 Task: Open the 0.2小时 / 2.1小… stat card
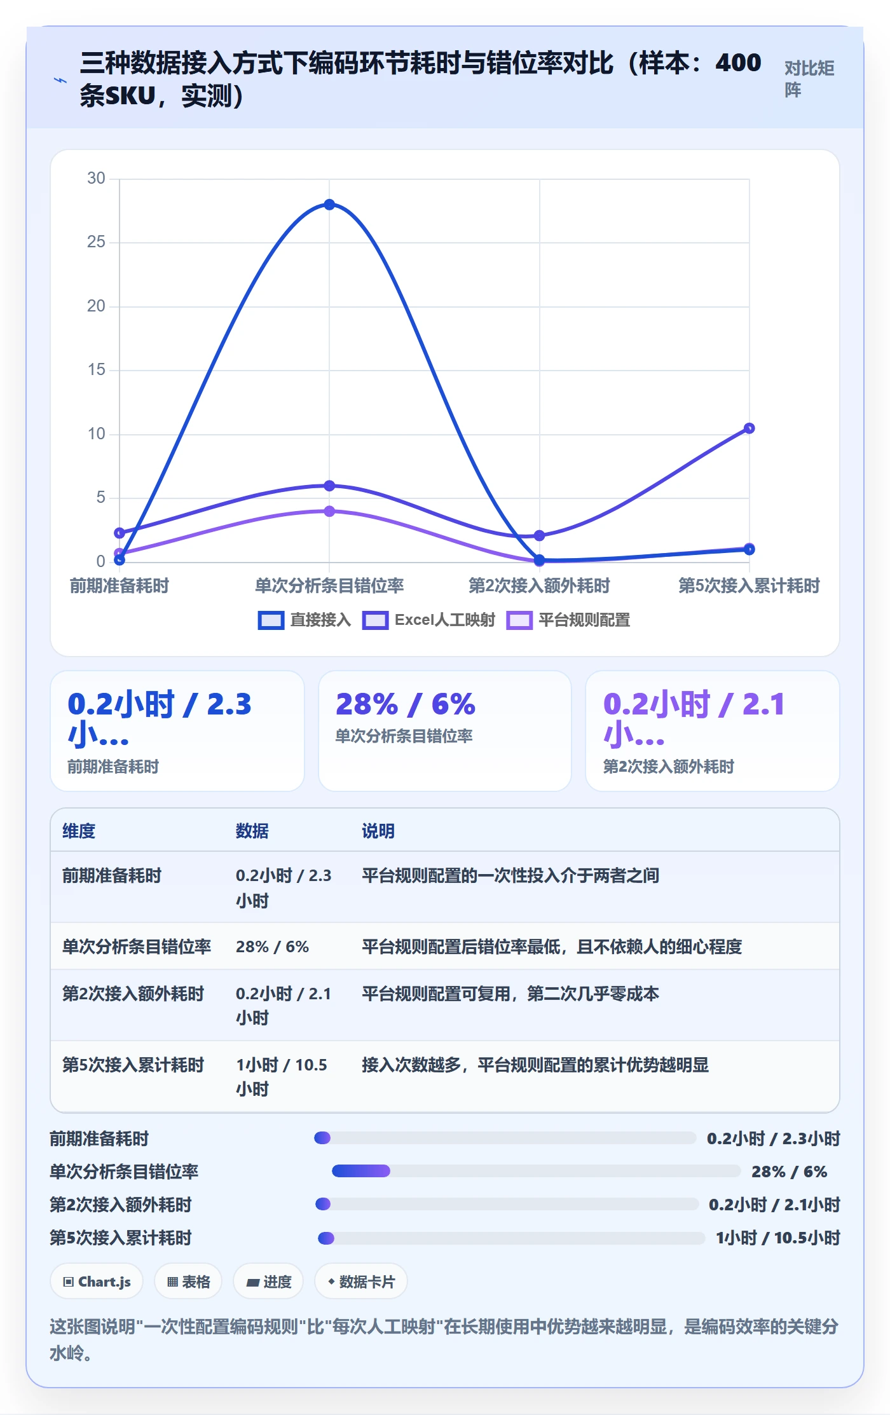[713, 731]
